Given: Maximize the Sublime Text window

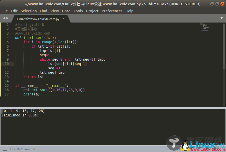Looking at the screenshot, I should (217, 4).
